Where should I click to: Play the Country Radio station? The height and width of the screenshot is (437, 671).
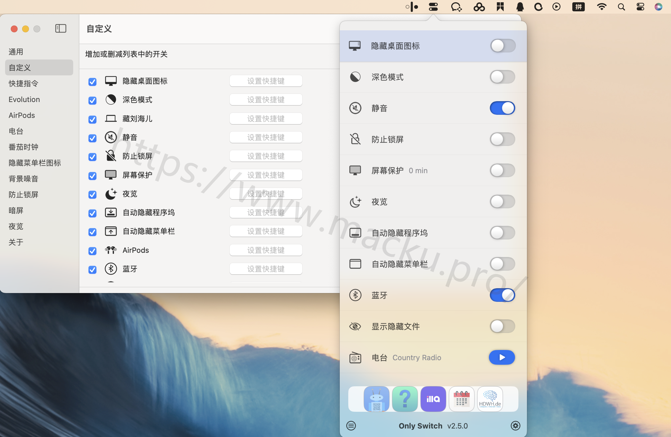coord(502,357)
